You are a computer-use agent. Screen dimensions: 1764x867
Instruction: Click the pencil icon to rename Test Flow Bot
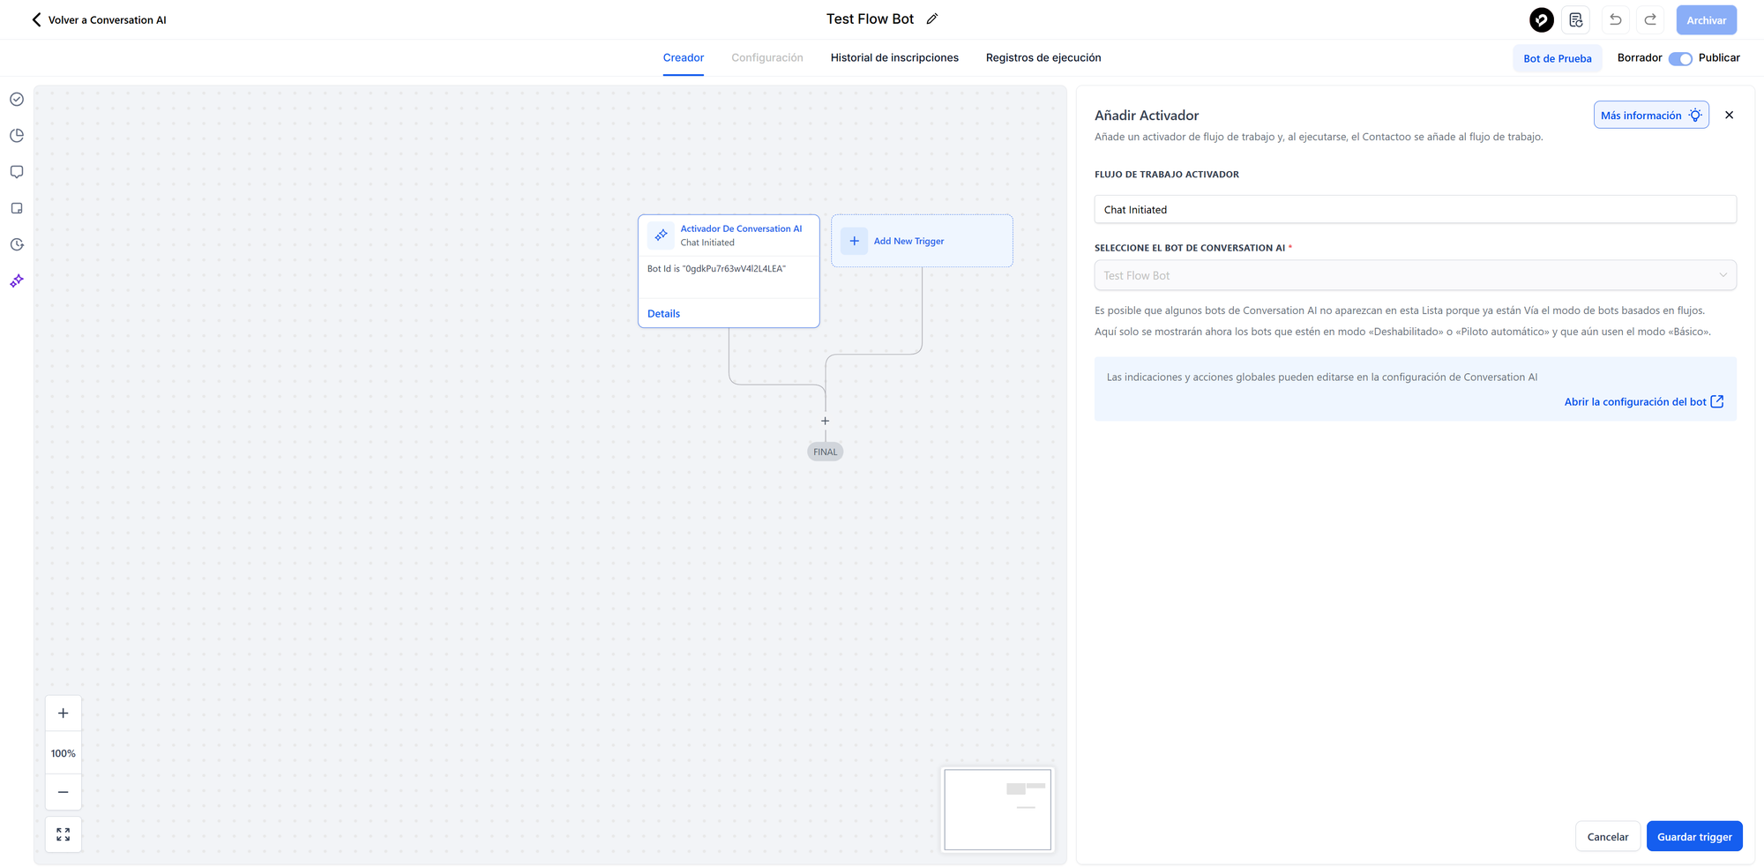point(932,19)
